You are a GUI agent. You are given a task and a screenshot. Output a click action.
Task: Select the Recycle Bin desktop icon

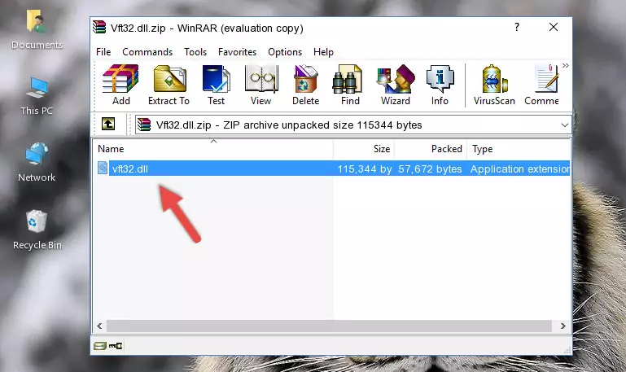37,230
